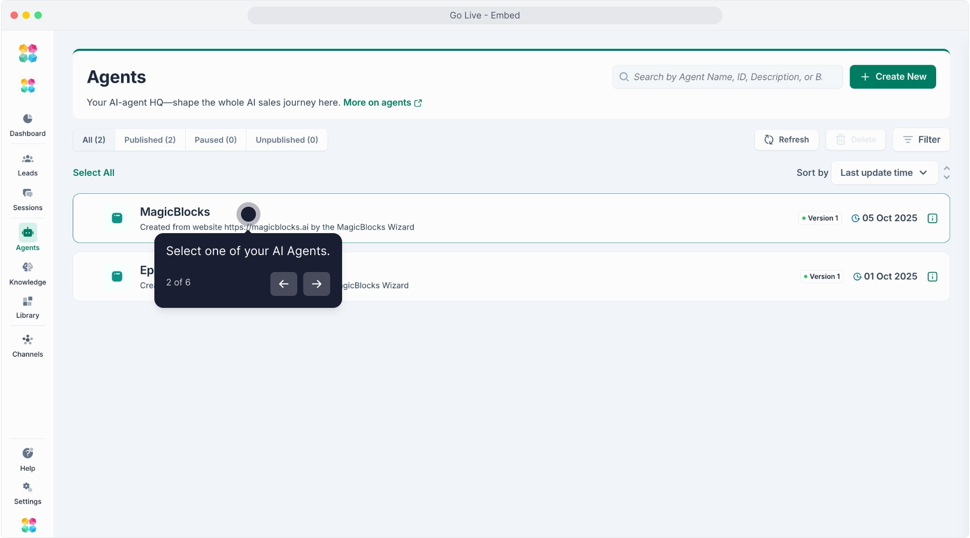Toggle sort order arrows beside Sort by
The width and height of the screenshot is (970, 538).
[946, 173]
